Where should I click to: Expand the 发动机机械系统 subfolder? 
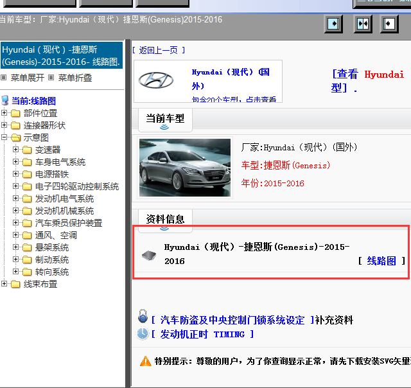15,210
